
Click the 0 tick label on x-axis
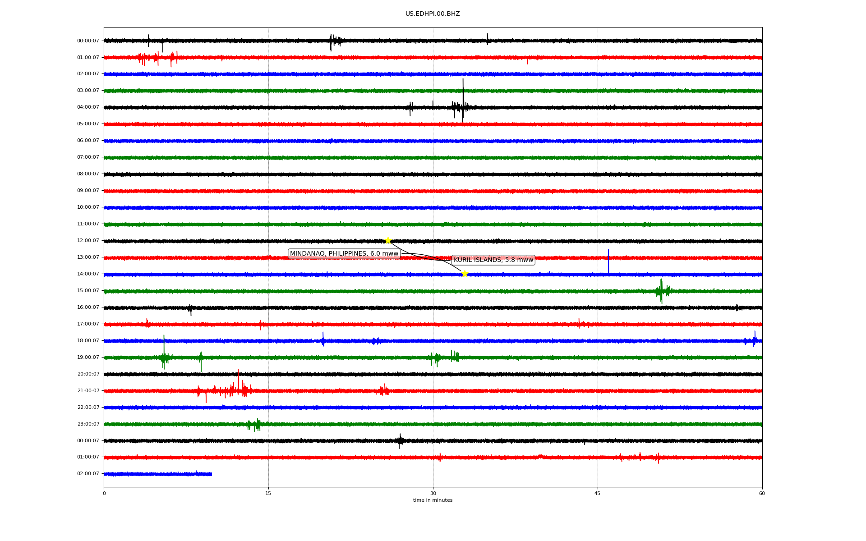point(104,493)
